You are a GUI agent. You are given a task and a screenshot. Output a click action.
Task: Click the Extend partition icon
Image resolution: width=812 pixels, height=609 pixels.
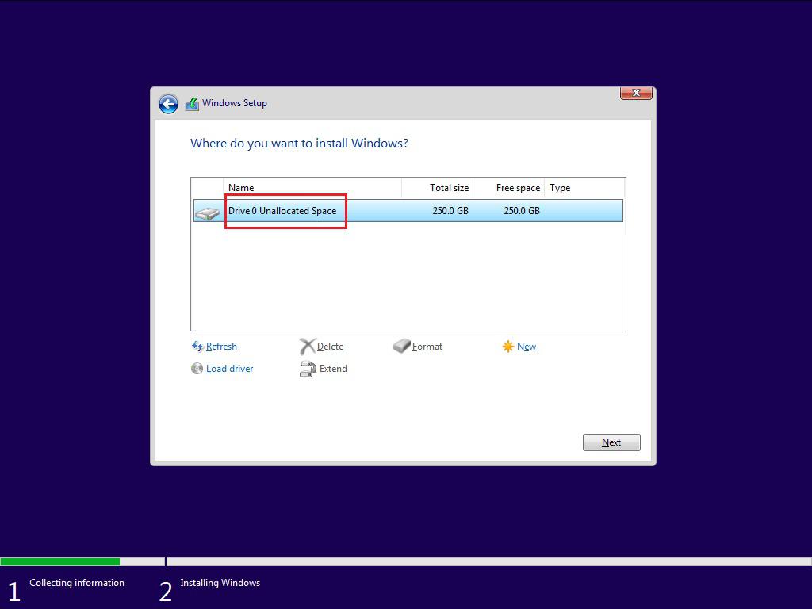click(309, 369)
